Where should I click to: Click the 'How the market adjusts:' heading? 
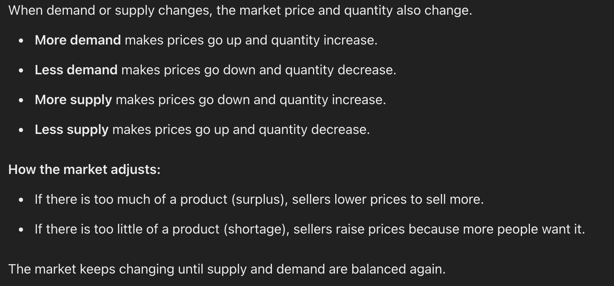point(84,169)
